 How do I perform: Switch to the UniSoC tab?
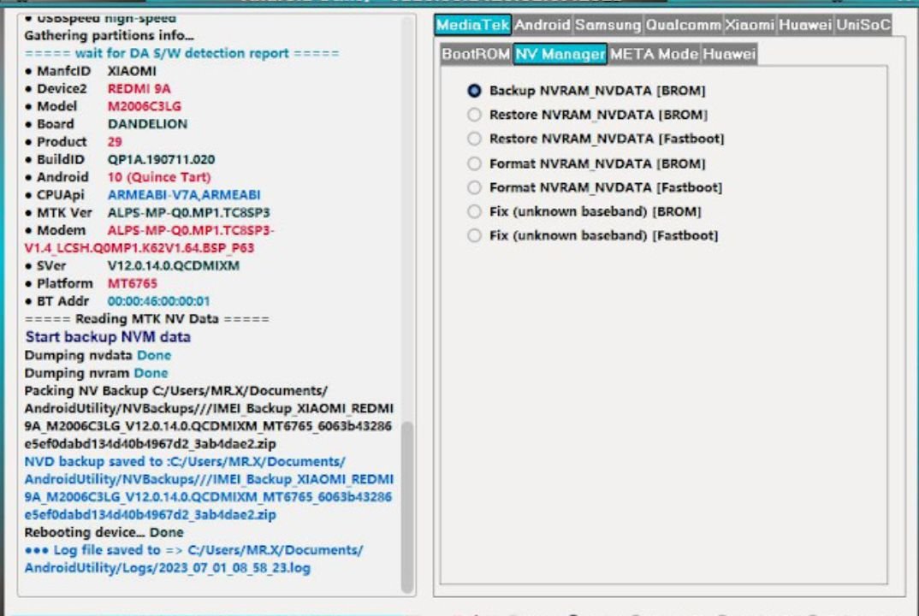pos(863,25)
